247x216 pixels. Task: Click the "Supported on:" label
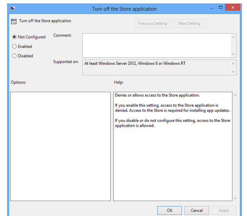click(66, 62)
